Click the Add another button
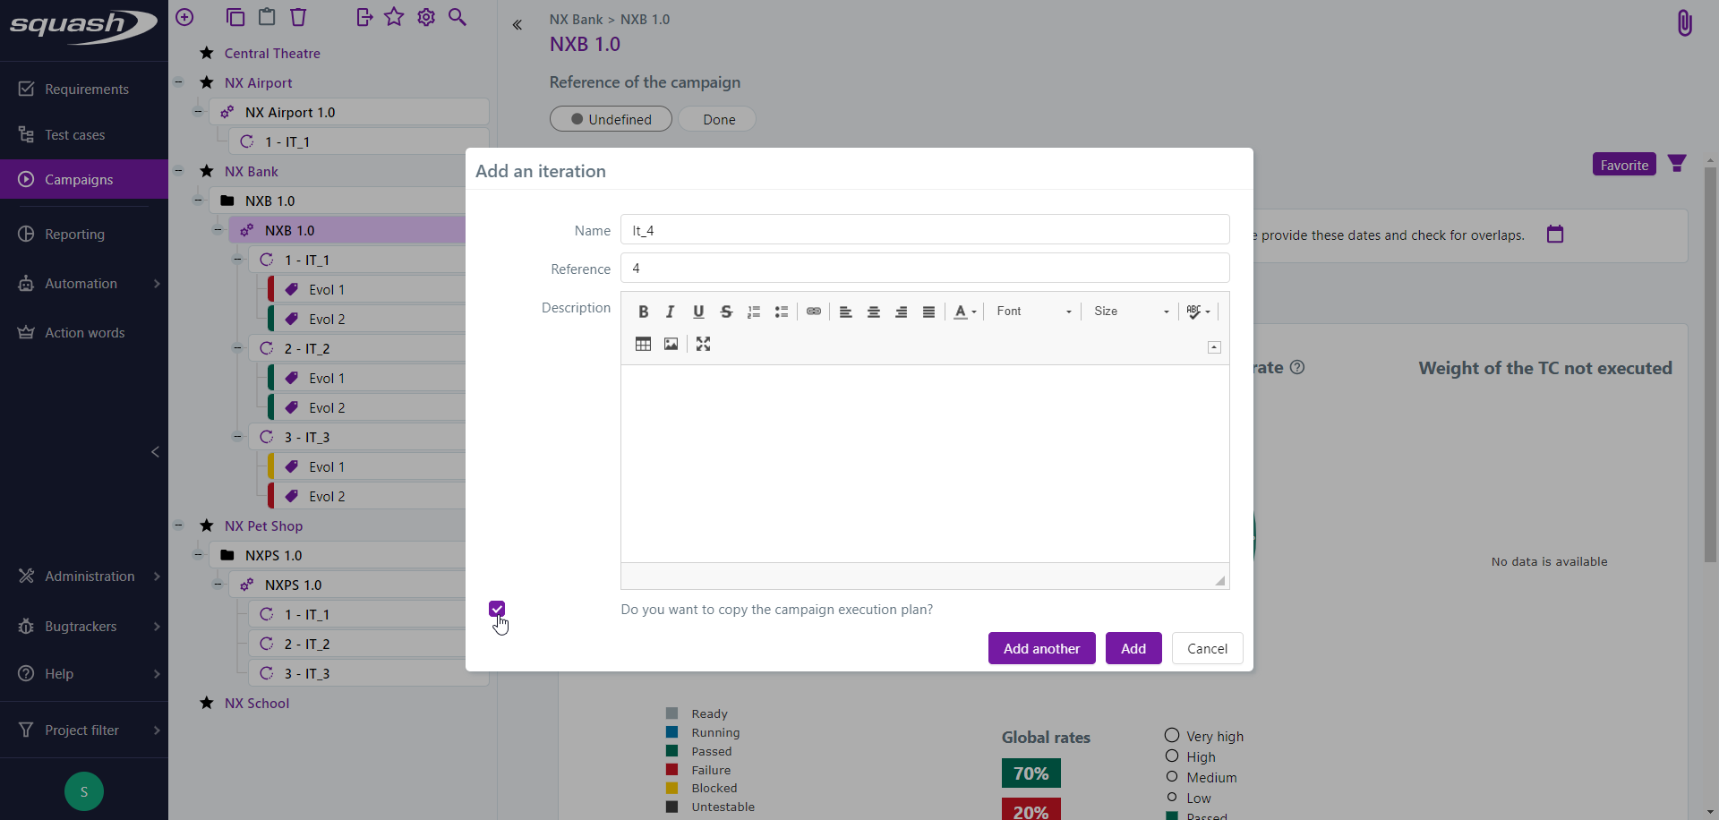Screen dimensions: 1719x820 point(1041,648)
